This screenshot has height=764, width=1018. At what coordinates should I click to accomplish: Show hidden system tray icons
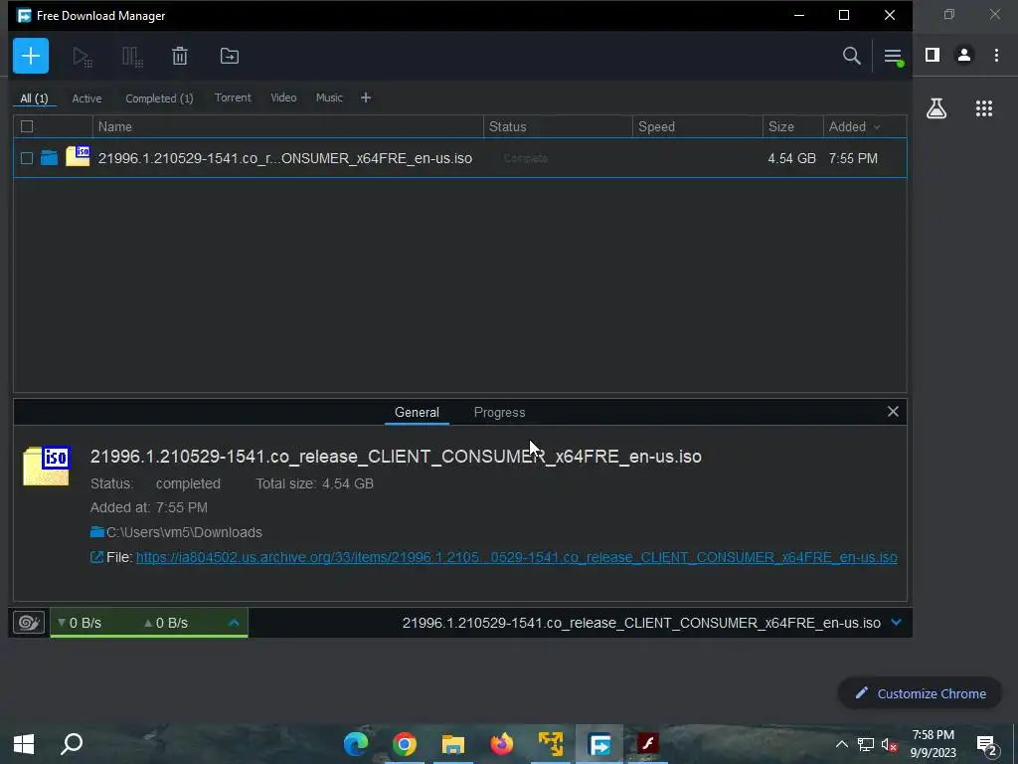point(841,744)
